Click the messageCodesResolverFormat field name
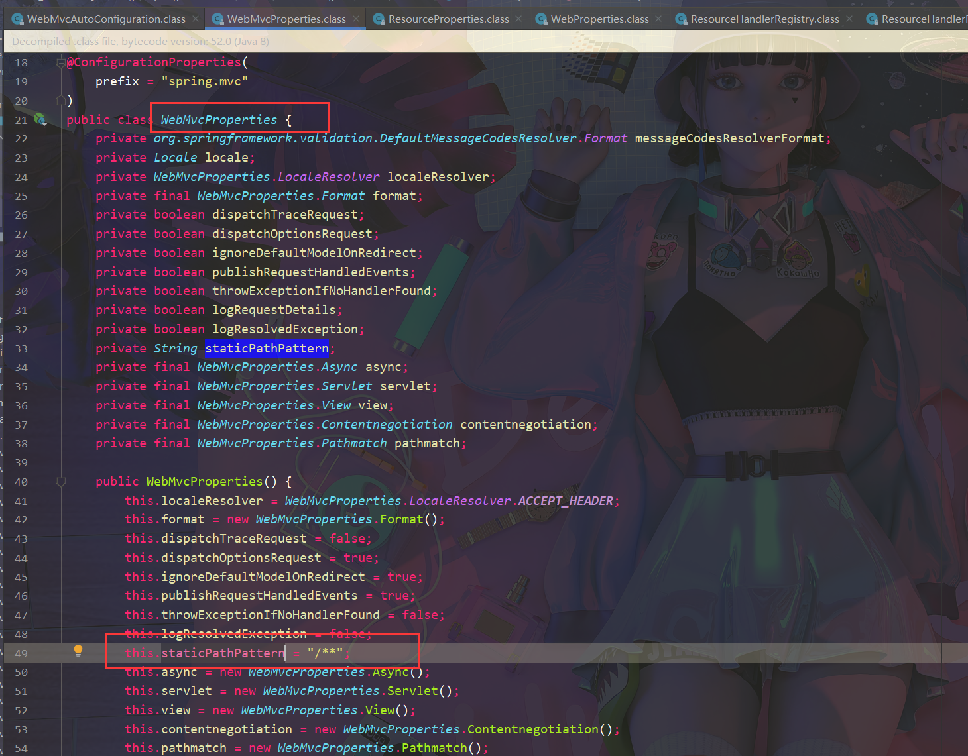968x756 pixels. pos(730,138)
